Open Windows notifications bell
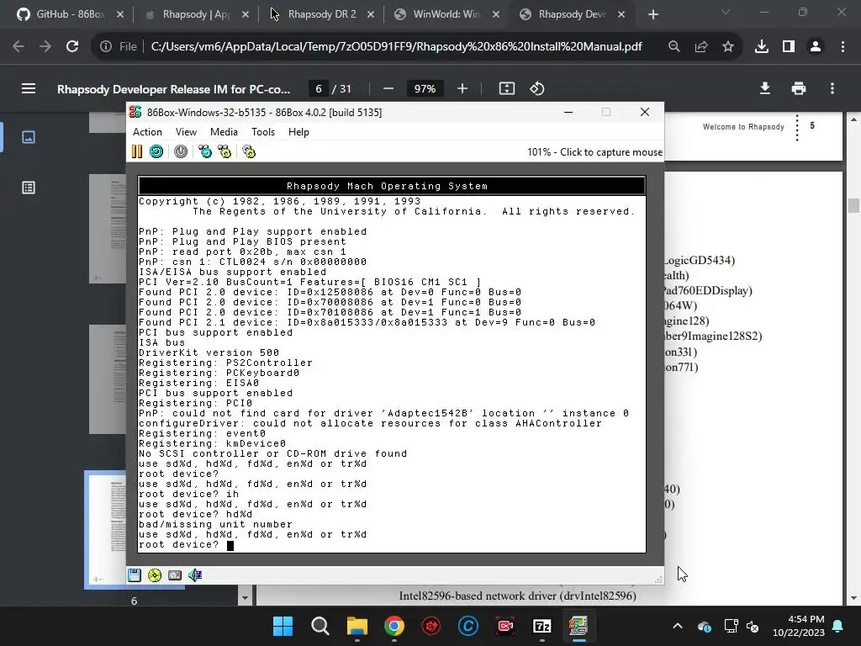This screenshot has height=646, width=861. click(838, 626)
